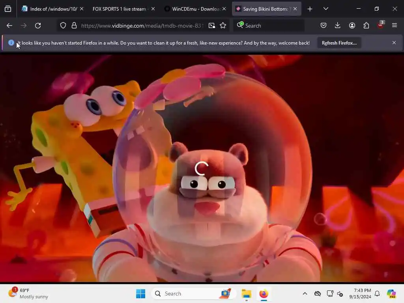Switch to Index of /windows/10/ tab
404x303 pixels.
click(53, 9)
